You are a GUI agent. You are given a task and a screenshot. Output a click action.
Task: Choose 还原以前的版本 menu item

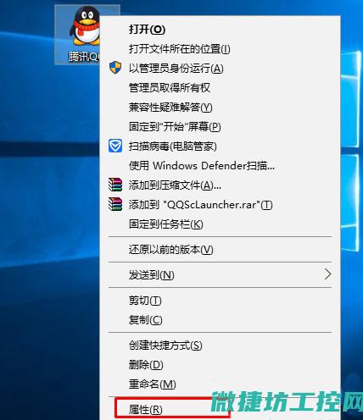pyautogui.click(x=171, y=250)
